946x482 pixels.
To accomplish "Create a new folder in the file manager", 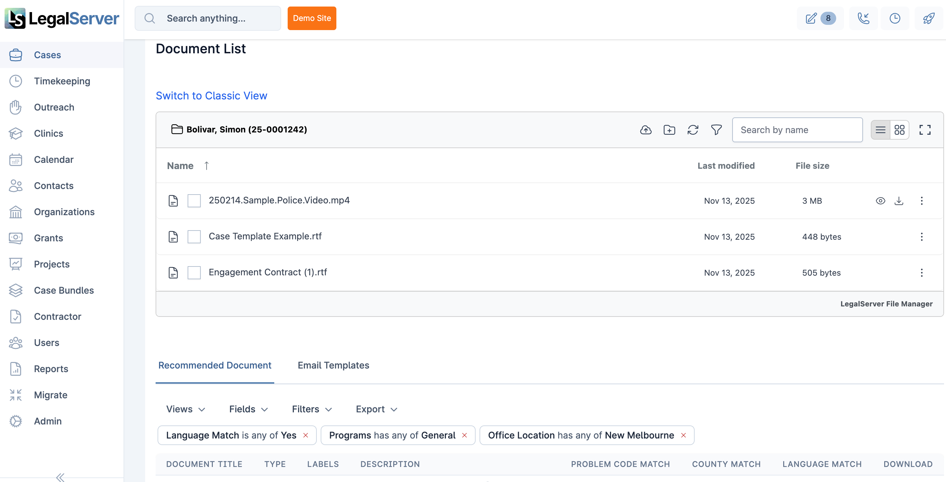I will (x=669, y=130).
